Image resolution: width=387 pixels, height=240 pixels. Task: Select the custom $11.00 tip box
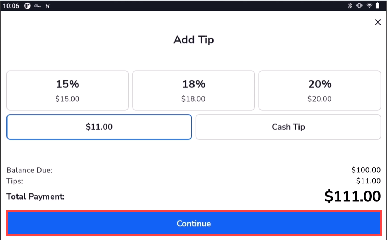pyautogui.click(x=99, y=127)
